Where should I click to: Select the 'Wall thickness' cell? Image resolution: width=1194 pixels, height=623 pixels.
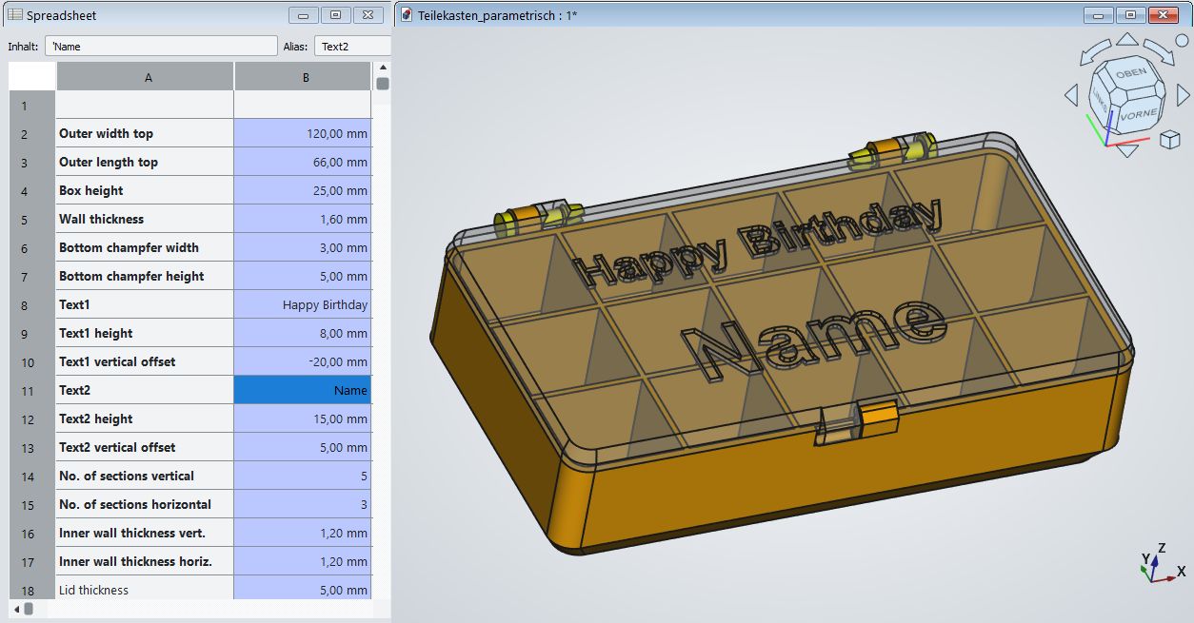[145, 219]
